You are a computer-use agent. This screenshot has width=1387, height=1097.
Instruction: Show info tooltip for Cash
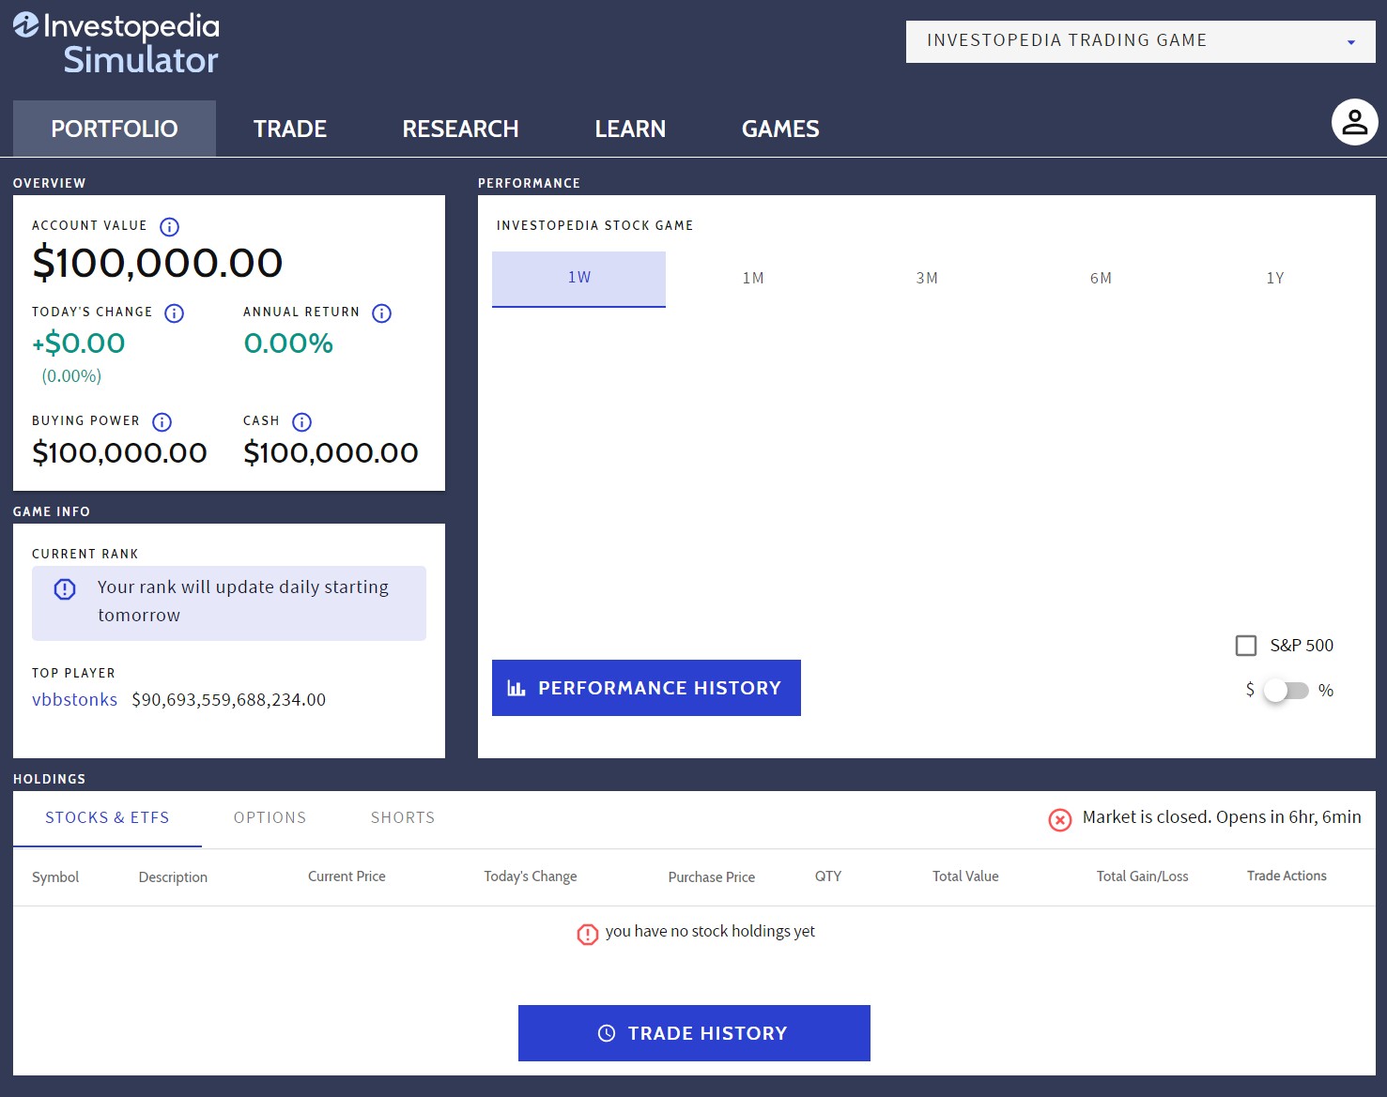(x=301, y=421)
